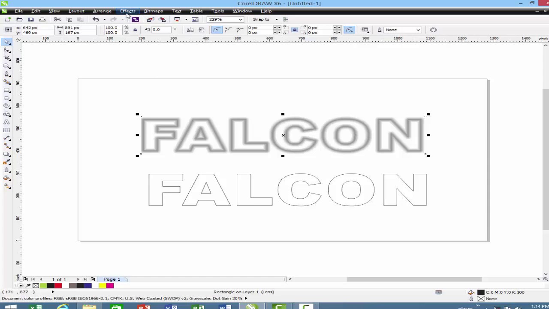
Task: Select the Fill tool in the toolbox
Action: pyautogui.click(x=7, y=178)
